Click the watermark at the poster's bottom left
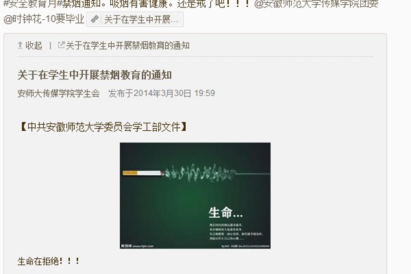Screen dimensions: 411x274 (138, 246)
